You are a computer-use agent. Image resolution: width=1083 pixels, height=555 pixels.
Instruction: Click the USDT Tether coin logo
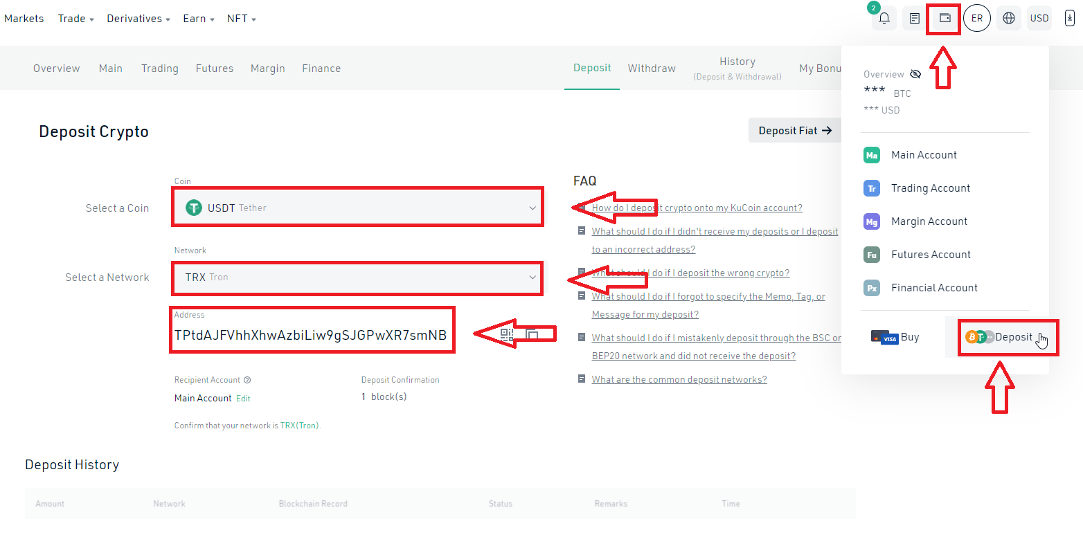(194, 208)
